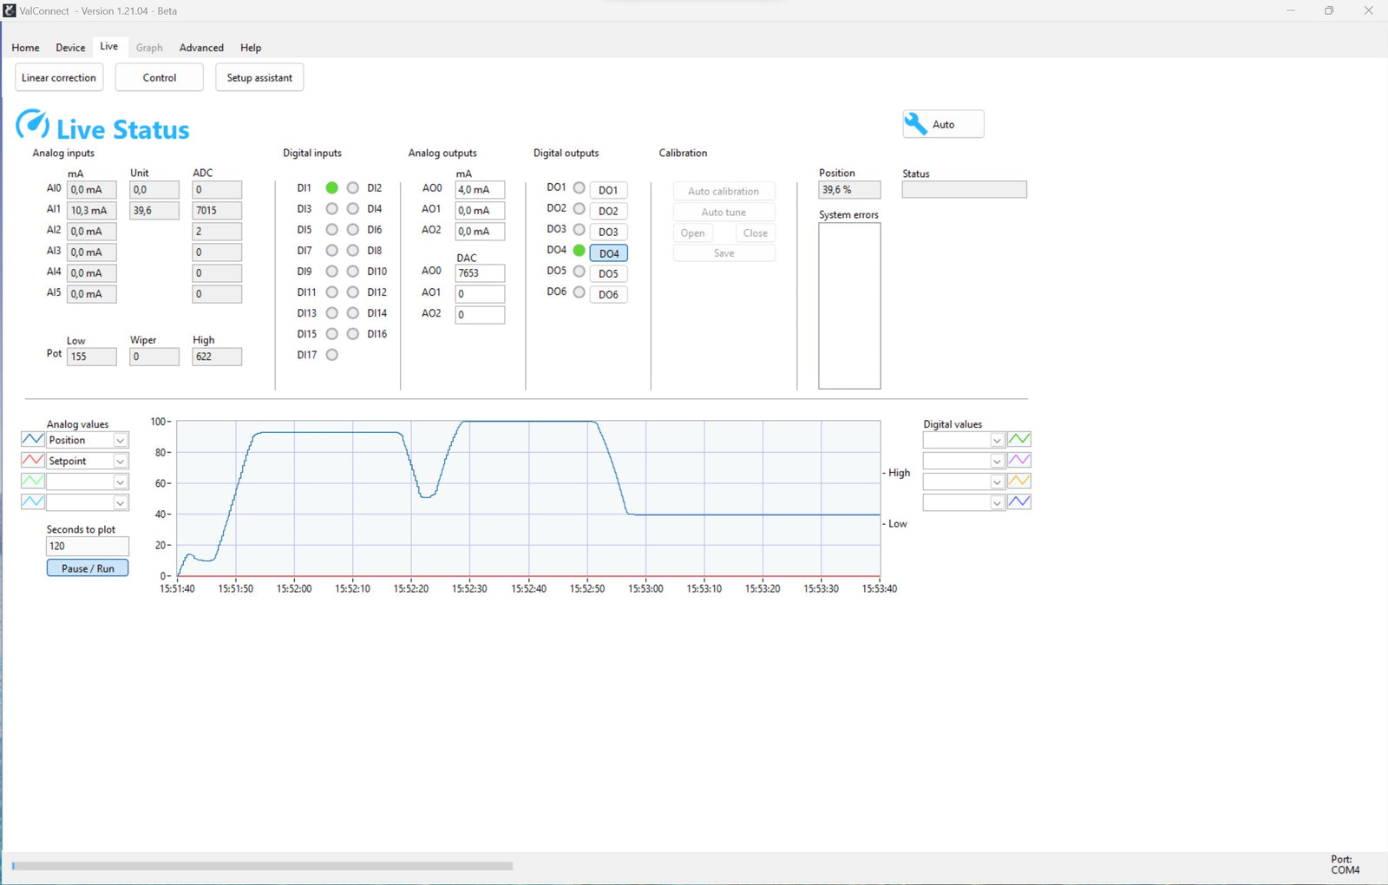Image resolution: width=1388 pixels, height=885 pixels.
Task: Click the wrench Auto mode button
Action: pyautogui.click(x=943, y=124)
